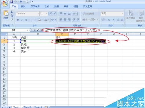Click the Office button logo
The height and width of the screenshot is (108, 145).
pyautogui.click(x=5, y=3)
